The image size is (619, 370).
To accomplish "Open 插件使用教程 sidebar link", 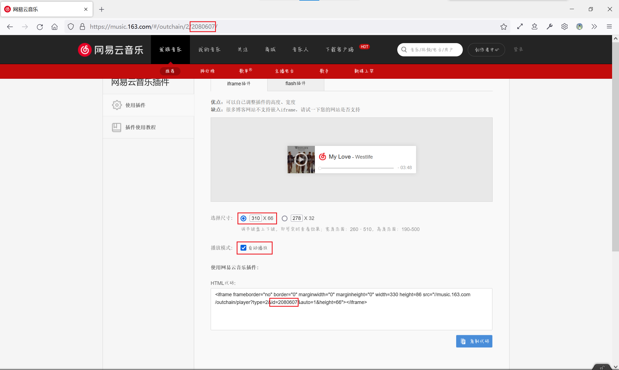I will click(x=140, y=127).
